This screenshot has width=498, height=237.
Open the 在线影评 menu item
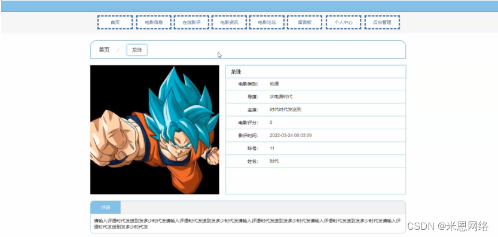point(191,22)
